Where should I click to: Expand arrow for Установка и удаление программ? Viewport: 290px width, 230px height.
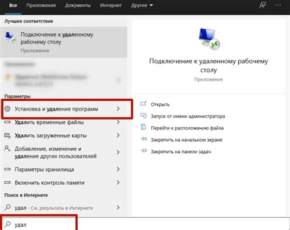tap(118, 109)
